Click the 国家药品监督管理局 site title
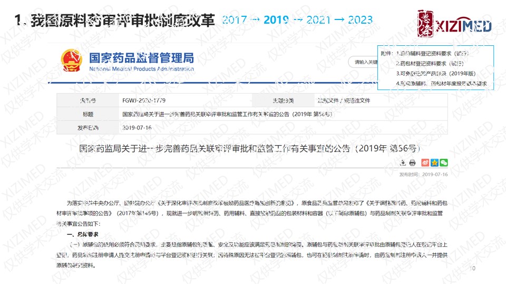Image resolution: width=506 pixels, height=284 pixels. [x=141, y=57]
